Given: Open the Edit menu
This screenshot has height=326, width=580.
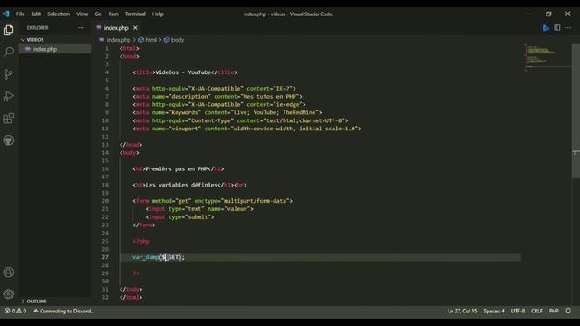Looking at the screenshot, I should [x=36, y=14].
